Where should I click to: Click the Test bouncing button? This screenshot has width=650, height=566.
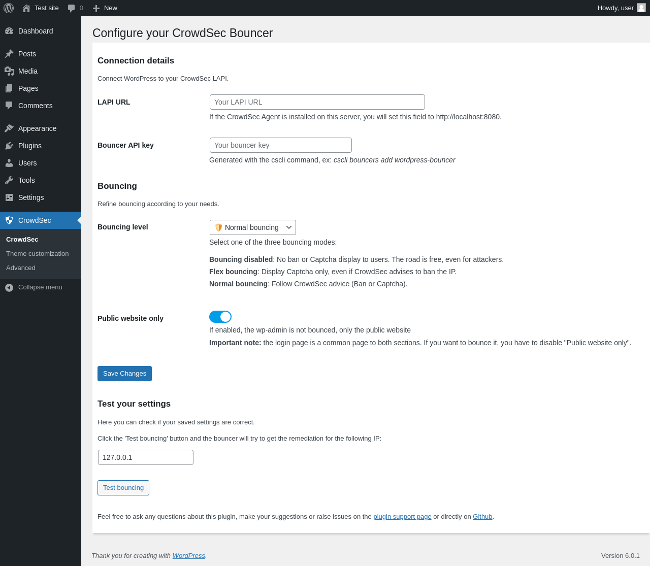coord(123,488)
